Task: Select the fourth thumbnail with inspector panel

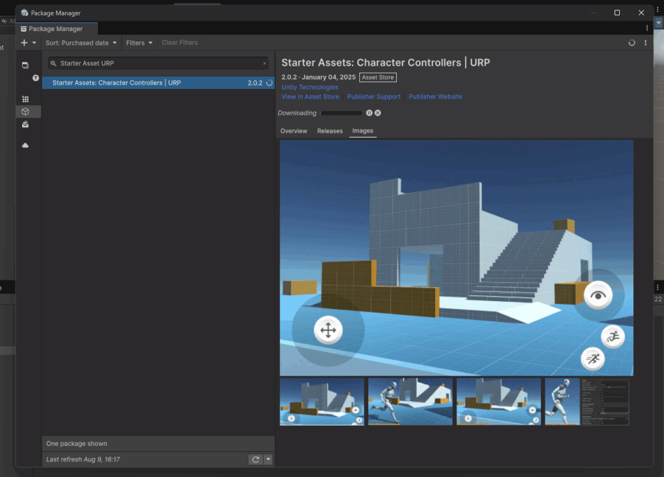Action: pyautogui.click(x=587, y=402)
